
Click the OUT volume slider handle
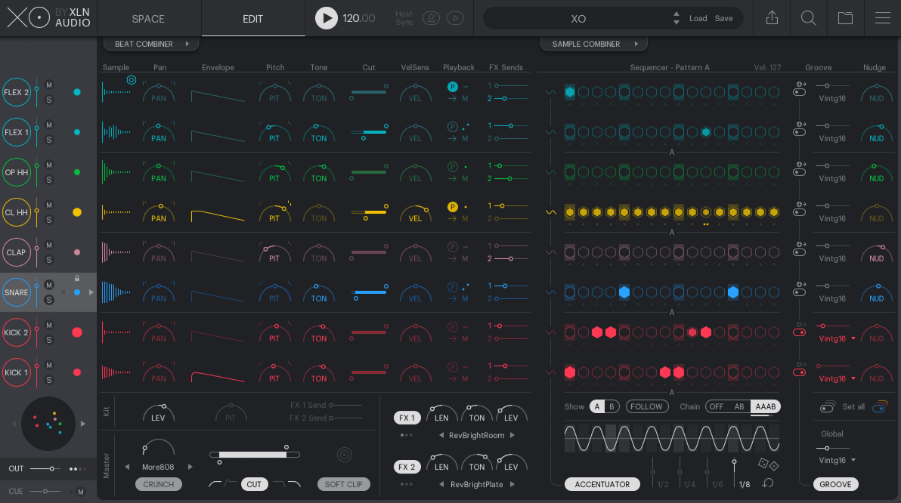[x=51, y=469]
